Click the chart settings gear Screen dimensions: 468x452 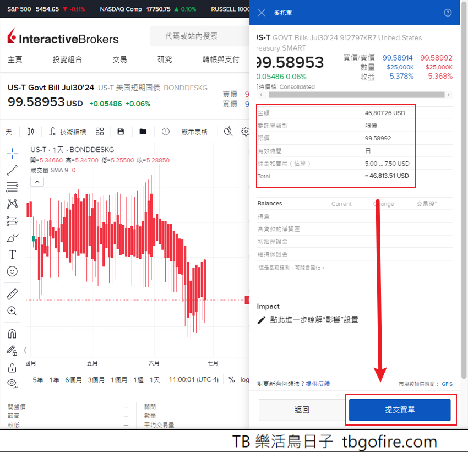pyautogui.click(x=246, y=131)
